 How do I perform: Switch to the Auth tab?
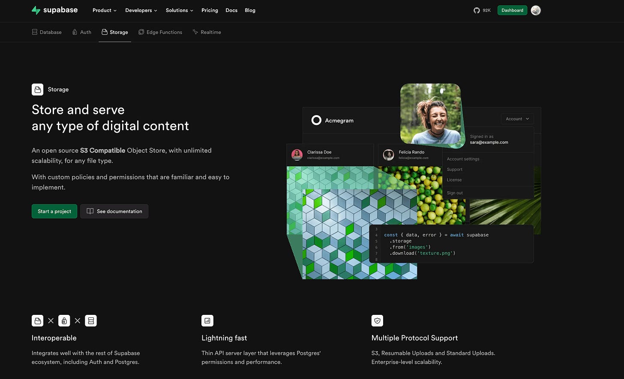(81, 32)
